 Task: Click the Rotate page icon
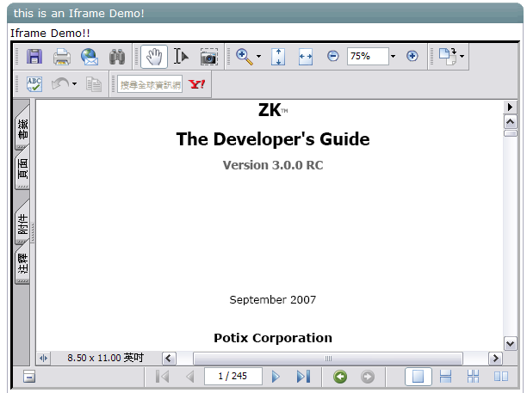click(x=448, y=56)
